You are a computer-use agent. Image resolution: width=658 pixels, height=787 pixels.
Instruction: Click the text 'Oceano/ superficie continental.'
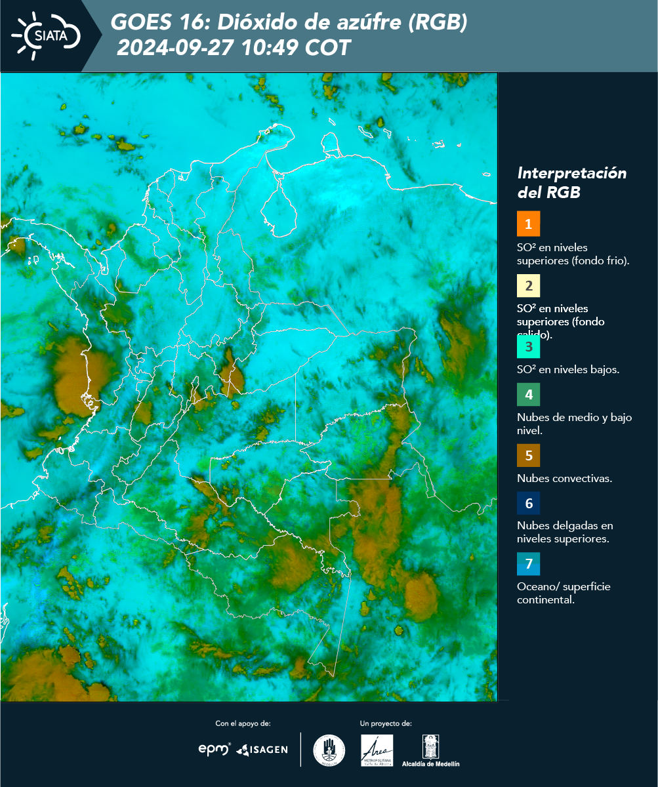pos(564,593)
